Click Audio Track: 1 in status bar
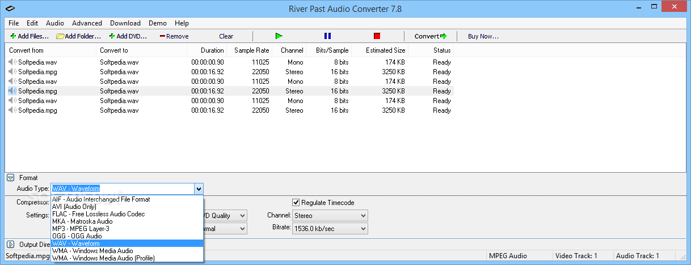691x265 pixels. [638, 256]
